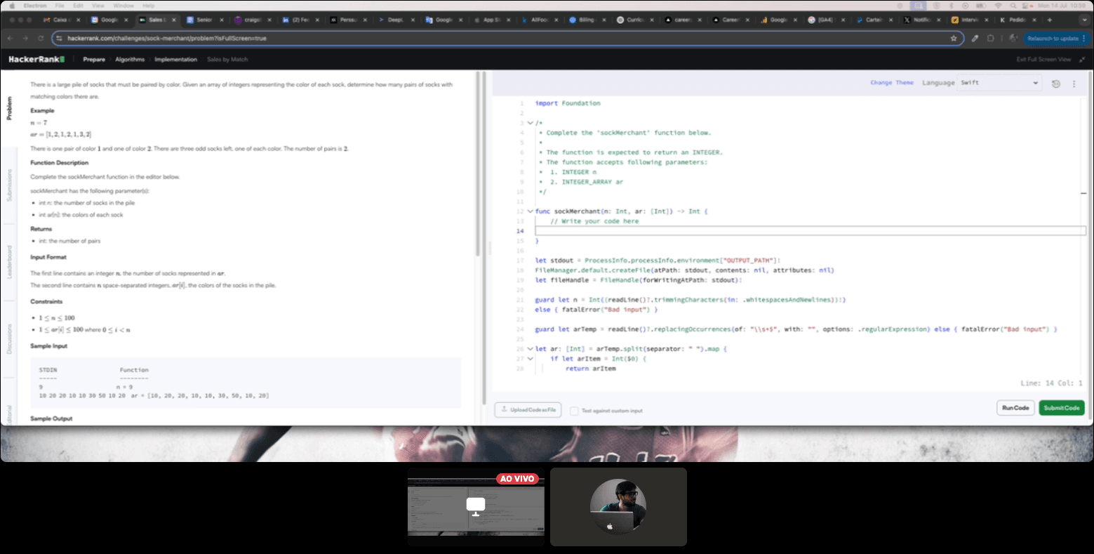Screen dimensions: 1094x554
Task: Click the HackerRank logo in the header
Action: (x=36, y=60)
